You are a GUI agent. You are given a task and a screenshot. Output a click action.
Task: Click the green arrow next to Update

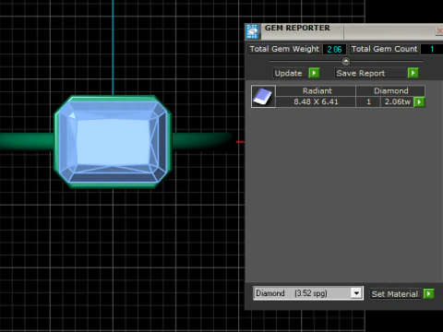click(314, 73)
